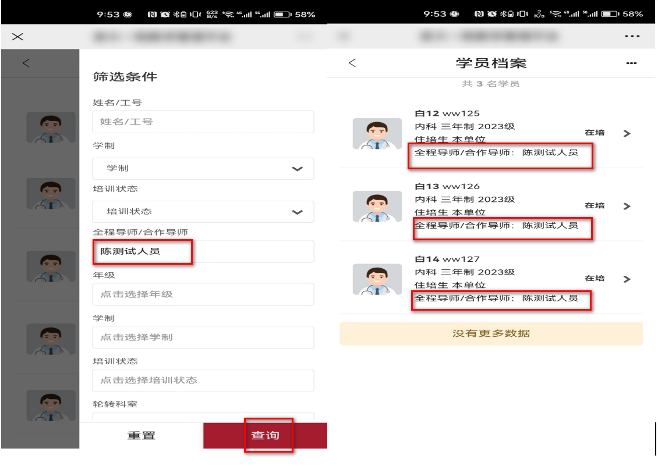
Task: Click 没有更多数据 banner
Action: point(491,333)
